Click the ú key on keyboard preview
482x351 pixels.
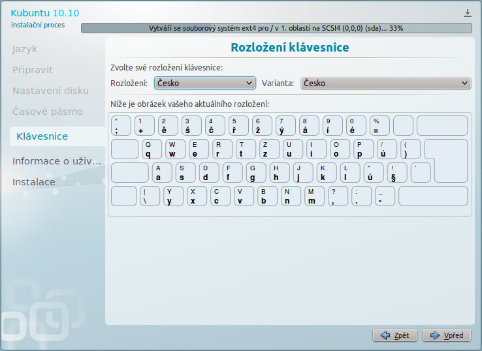point(387,149)
